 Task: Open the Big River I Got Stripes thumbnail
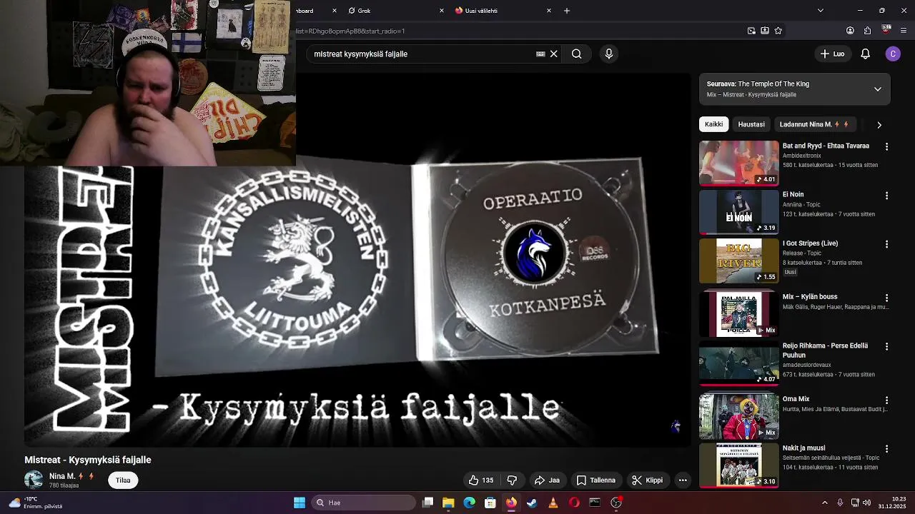[x=738, y=261]
